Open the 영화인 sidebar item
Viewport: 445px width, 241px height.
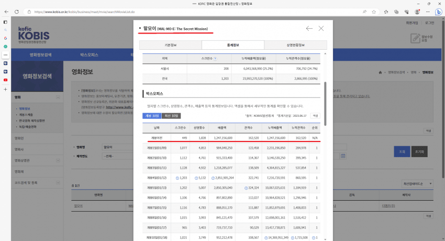(19, 138)
